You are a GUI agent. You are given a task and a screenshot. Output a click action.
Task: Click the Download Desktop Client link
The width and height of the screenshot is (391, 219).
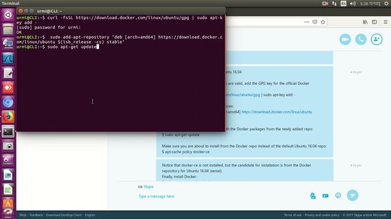pos(64,215)
